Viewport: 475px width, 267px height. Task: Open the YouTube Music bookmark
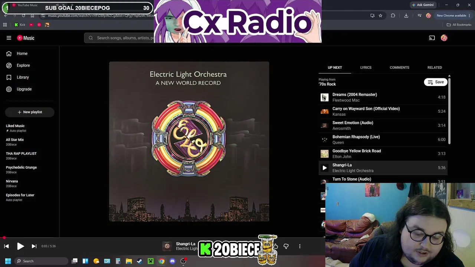(39, 25)
